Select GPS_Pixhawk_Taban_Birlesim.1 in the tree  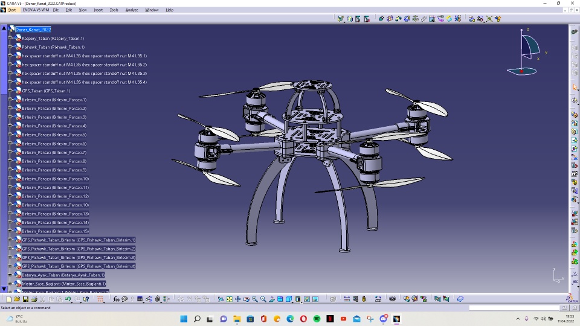click(x=79, y=240)
